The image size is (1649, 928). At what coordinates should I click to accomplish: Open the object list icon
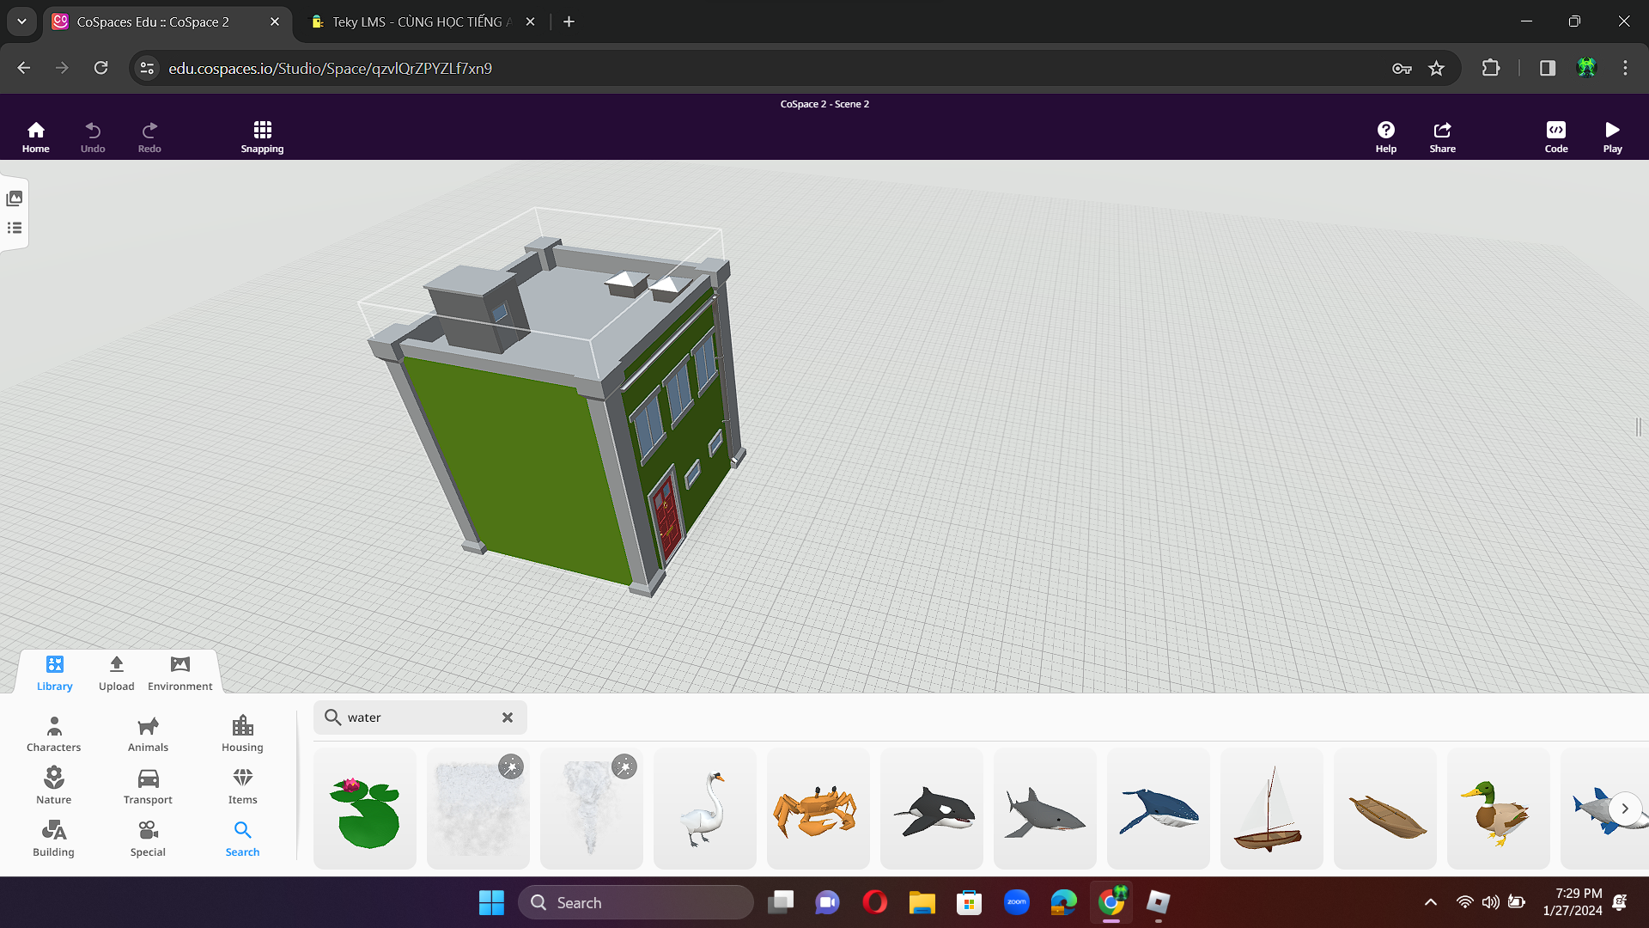pos(15,228)
